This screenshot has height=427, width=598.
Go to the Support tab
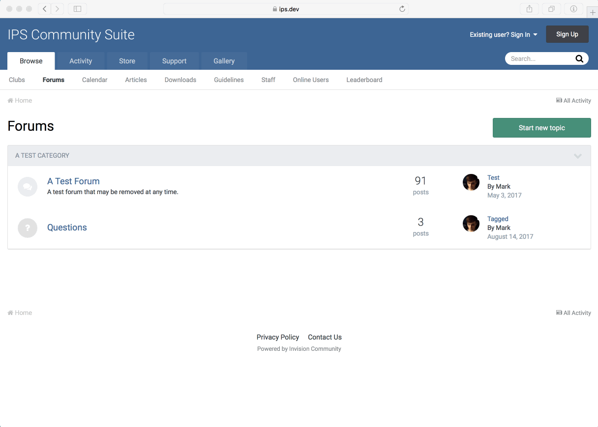(x=174, y=61)
